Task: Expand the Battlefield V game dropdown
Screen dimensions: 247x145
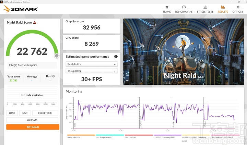Action: (x=92, y=64)
